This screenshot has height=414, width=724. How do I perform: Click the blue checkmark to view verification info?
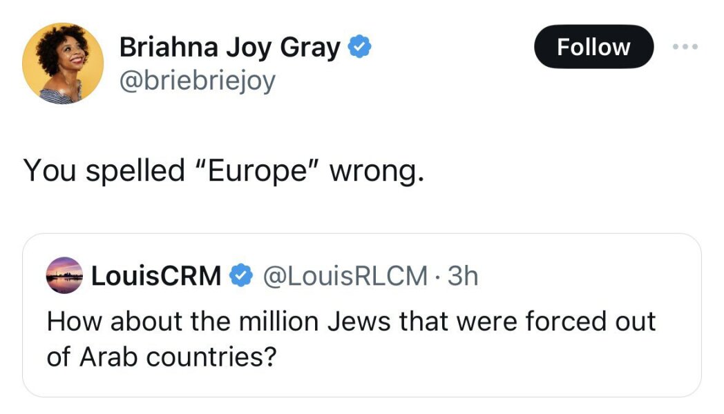pyautogui.click(x=359, y=46)
